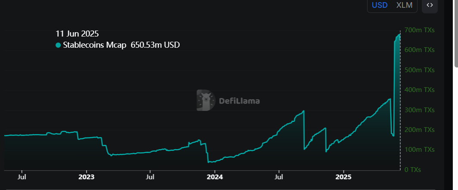Click the 0 TXs axis label
This screenshot has width=458, height=190.
[x=413, y=170]
